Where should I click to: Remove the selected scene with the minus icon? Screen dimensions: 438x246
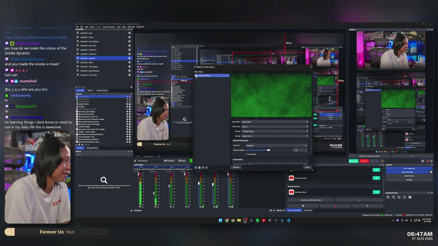pos(79,87)
